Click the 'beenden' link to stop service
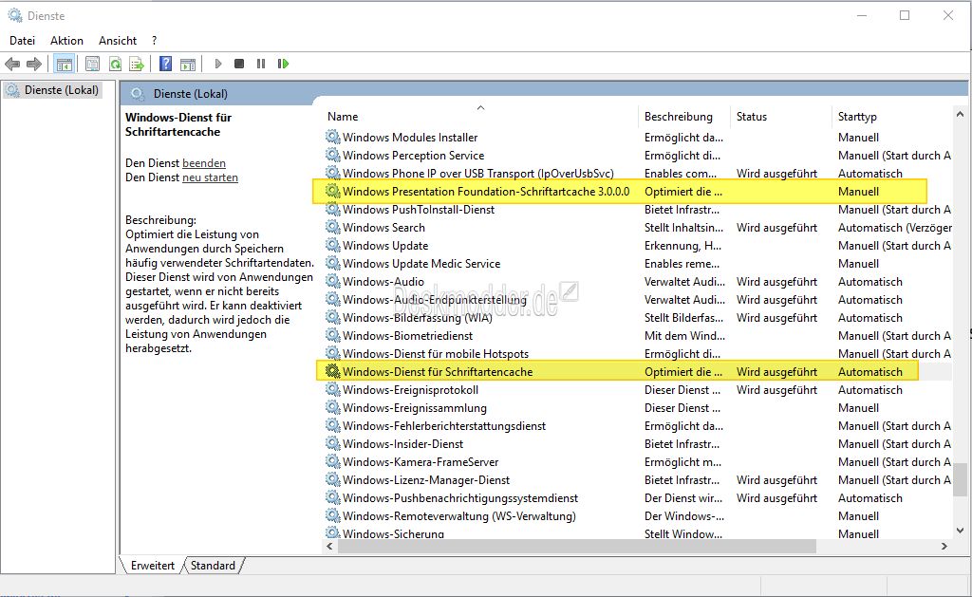 point(204,163)
